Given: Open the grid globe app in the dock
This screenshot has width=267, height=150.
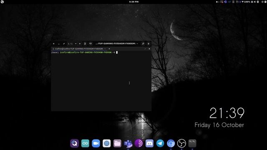Looking at the screenshot, I should point(107,143).
